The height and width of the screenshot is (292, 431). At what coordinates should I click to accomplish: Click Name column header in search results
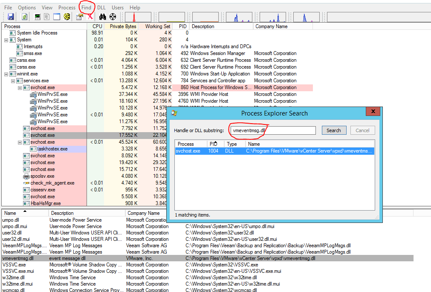tap(310, 144)
